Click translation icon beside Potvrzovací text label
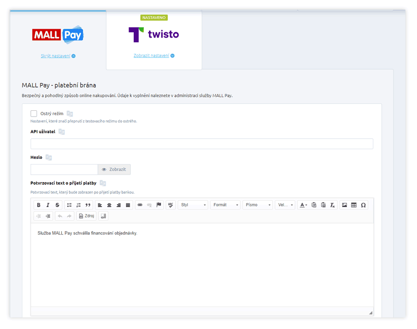417x329 pixels. pyautogui.click(x=103, y=183)
